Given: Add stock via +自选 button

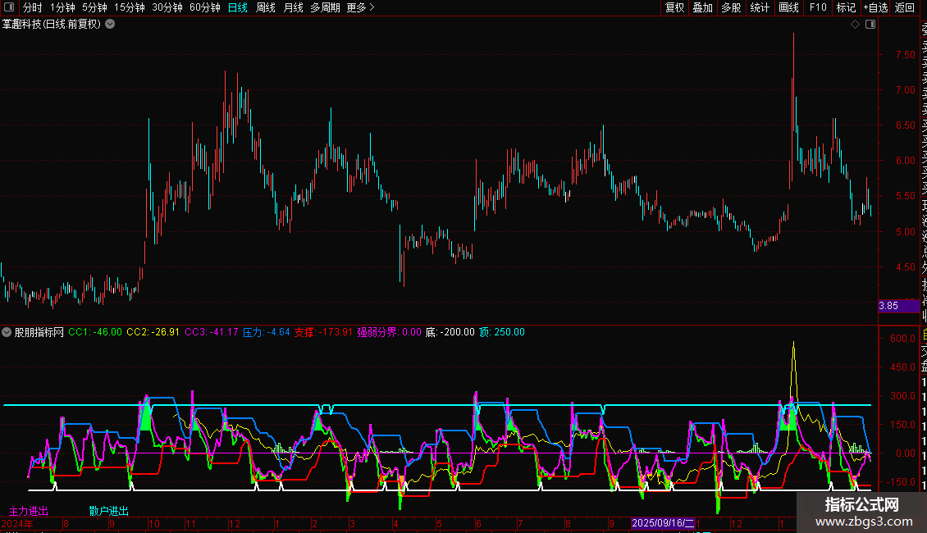Looking at the screenshot, I should click(875, 8).
